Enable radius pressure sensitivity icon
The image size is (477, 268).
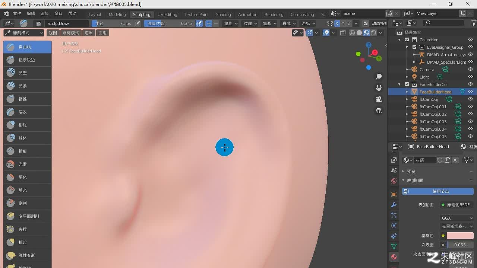(x=138, y=23)
